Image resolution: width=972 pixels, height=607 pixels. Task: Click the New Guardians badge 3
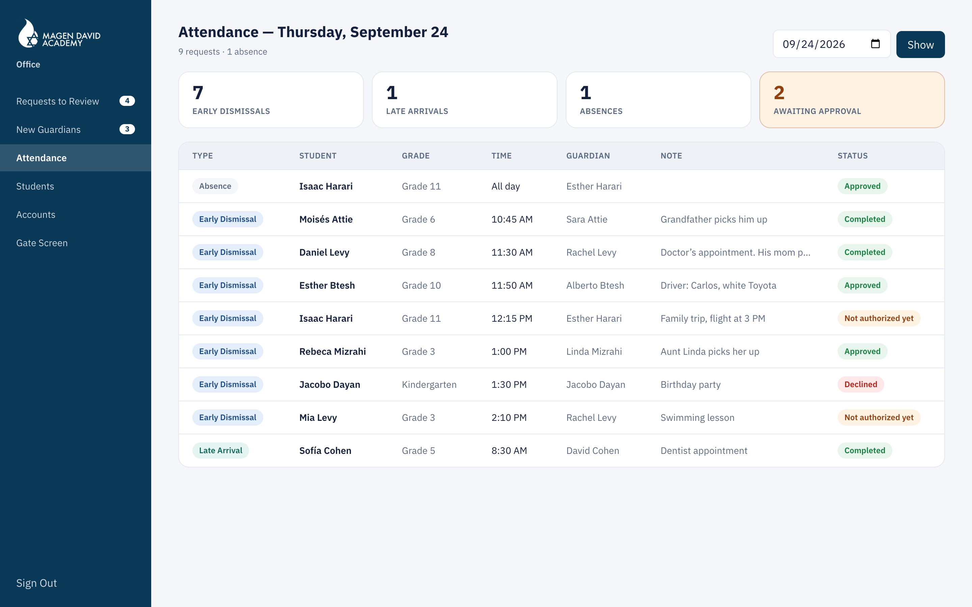pos(127,129)
